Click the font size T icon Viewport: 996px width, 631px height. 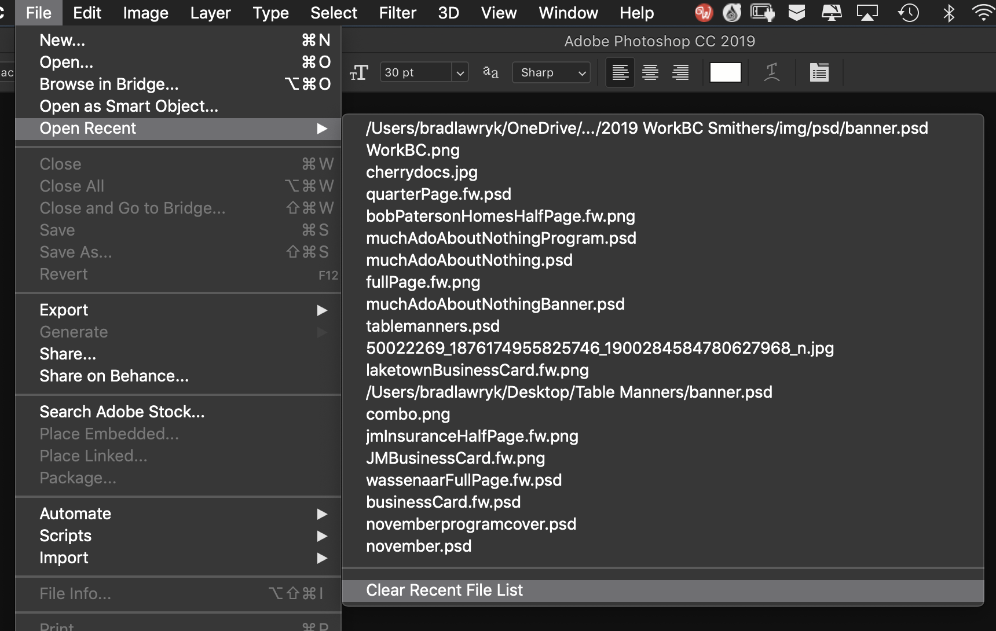(x=359, y=72)
